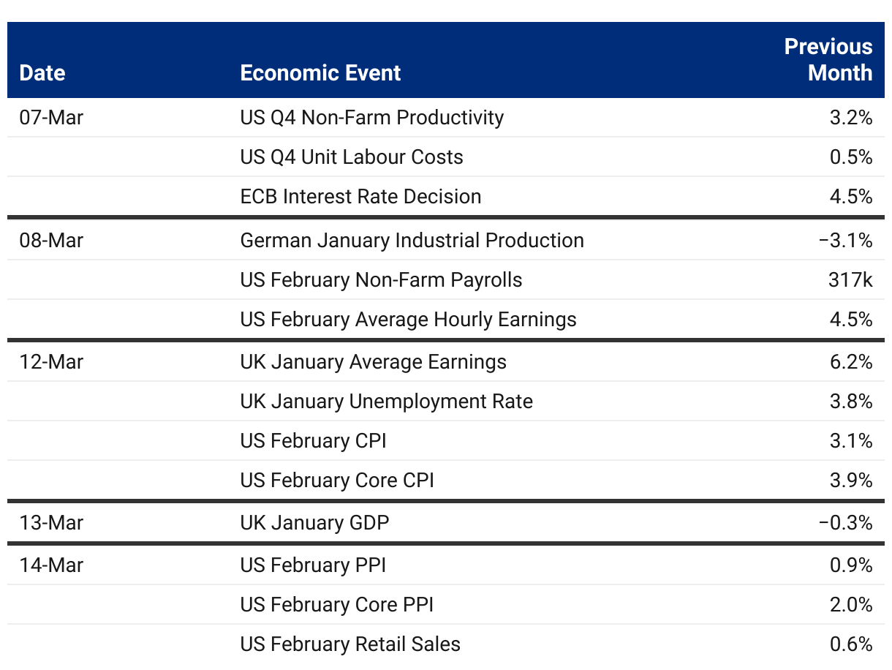Select US February Core CPI row

pos(446,481)
